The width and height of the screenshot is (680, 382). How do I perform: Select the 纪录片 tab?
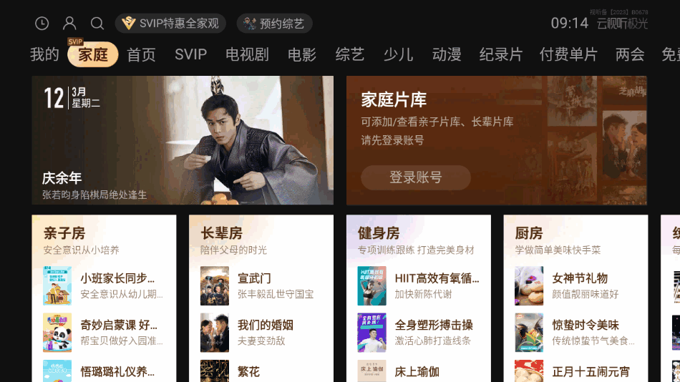click(501, 54)
